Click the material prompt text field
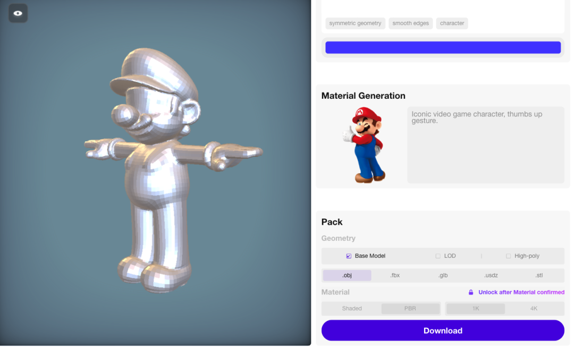The height and width of the screenshot is (348, 574). 486,145
